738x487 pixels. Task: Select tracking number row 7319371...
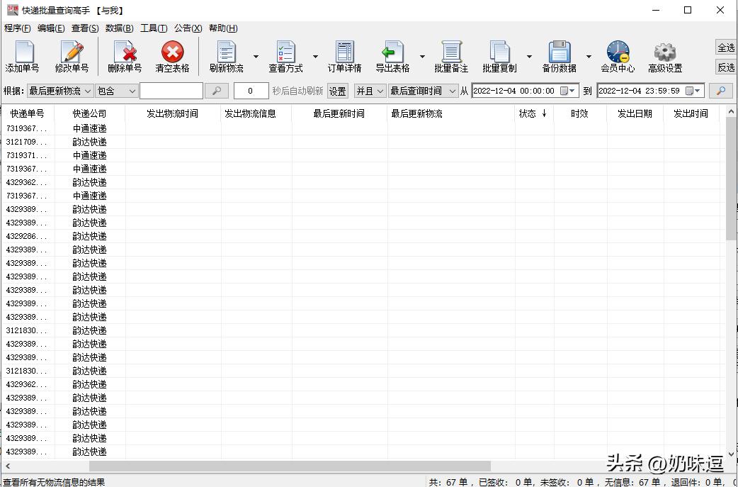(x=26, y=155)
